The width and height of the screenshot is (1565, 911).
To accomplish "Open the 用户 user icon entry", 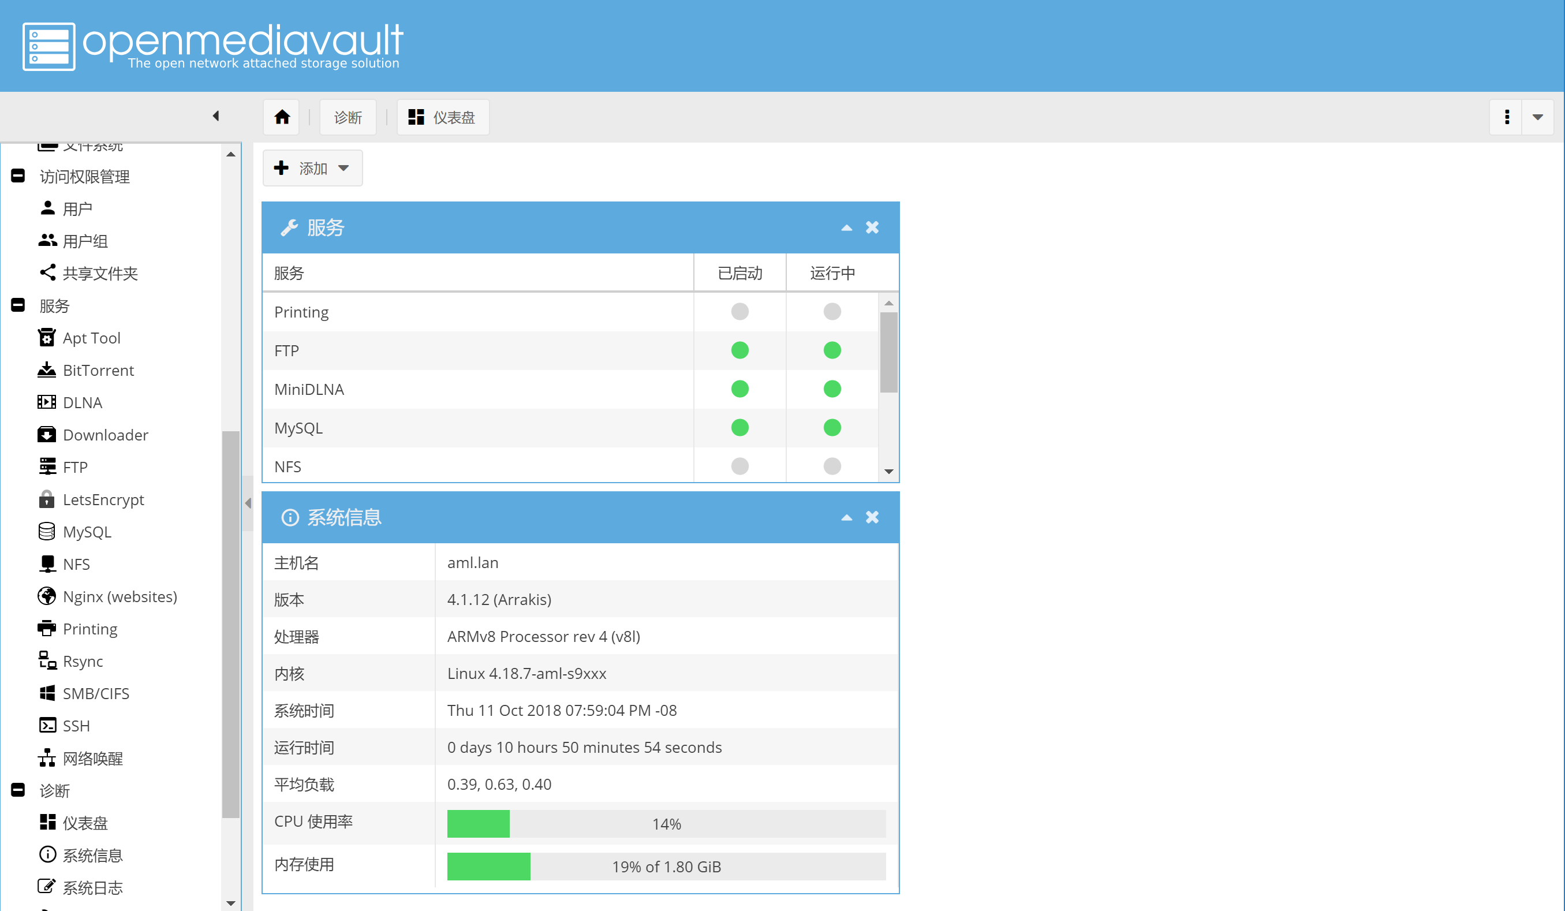I will (47, 208).
